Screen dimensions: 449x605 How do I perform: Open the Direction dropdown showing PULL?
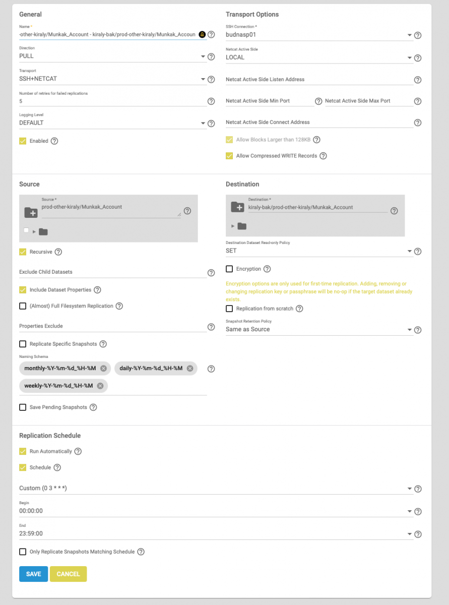point(113,56)
